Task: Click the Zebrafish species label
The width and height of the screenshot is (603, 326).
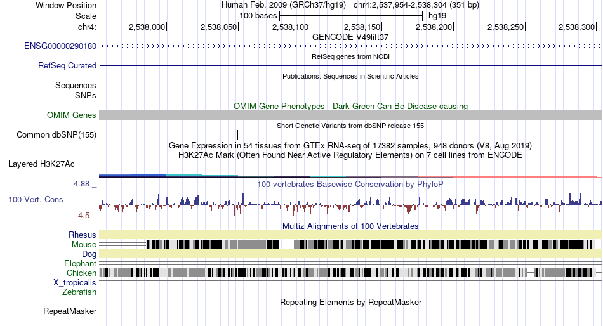Action: (79, 292)
